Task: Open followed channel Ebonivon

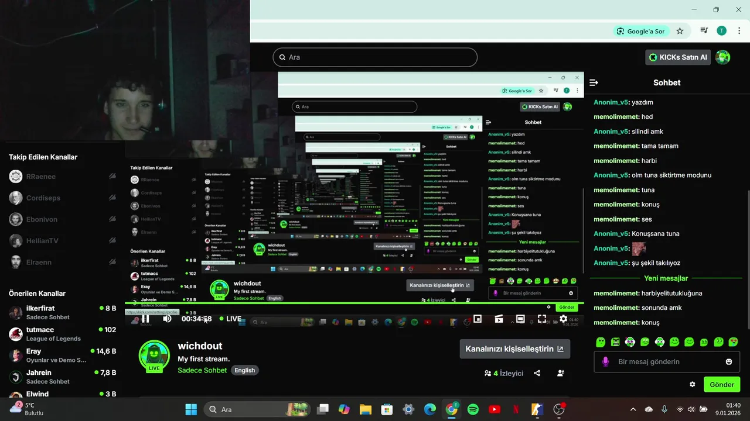Action: (x=62, y=219)
